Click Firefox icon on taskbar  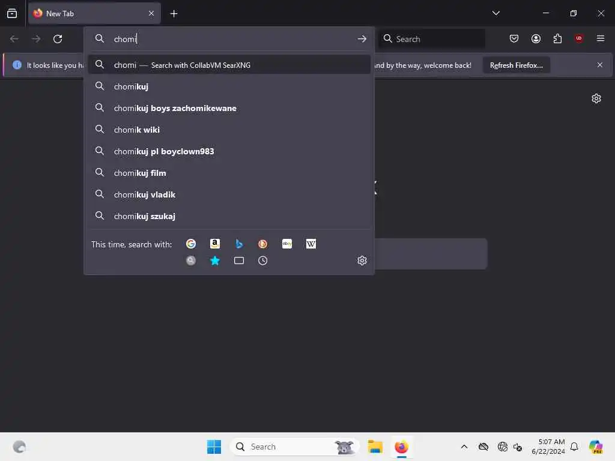coord(401,447)
